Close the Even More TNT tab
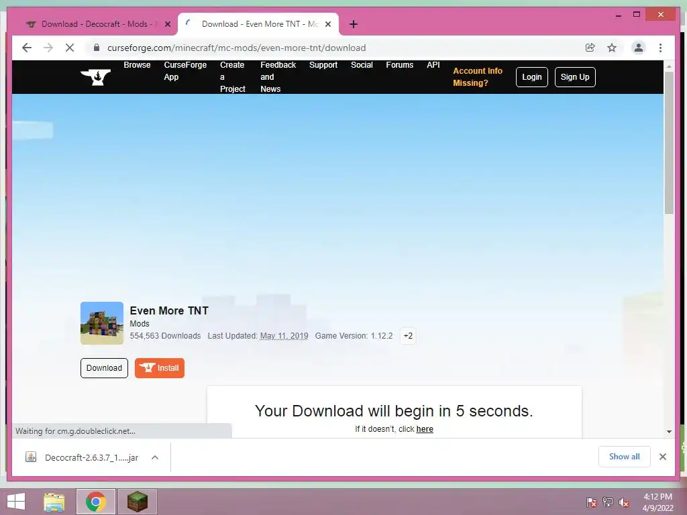Viewport: 687px width, 515px height. click(x=327, y=24)
